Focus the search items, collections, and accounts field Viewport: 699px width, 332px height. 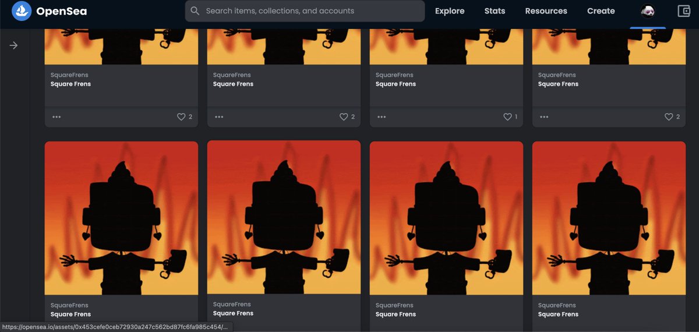pos(305,11)
